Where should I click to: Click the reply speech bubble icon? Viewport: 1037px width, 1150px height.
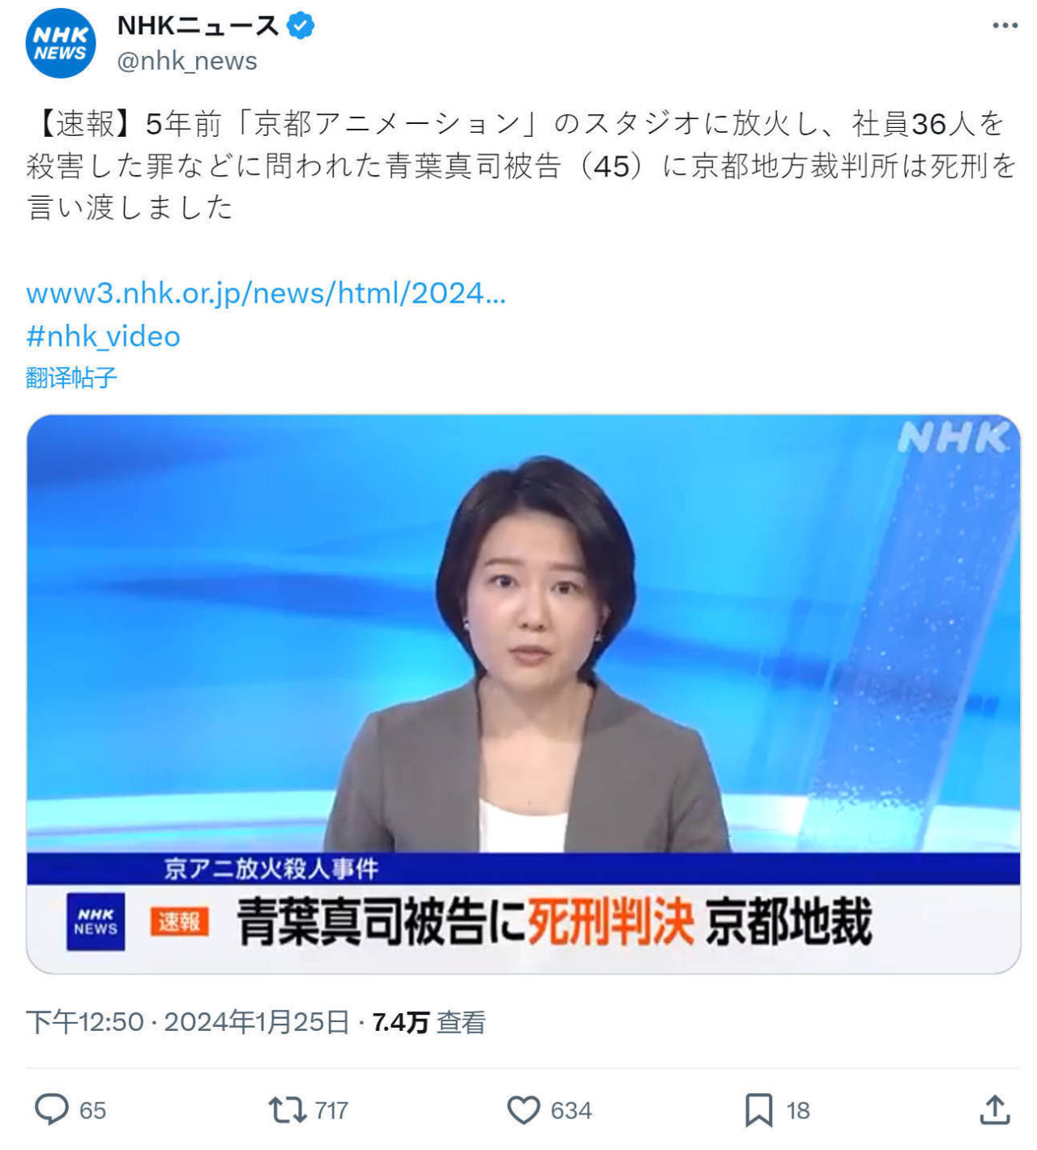pos(52,1110)
